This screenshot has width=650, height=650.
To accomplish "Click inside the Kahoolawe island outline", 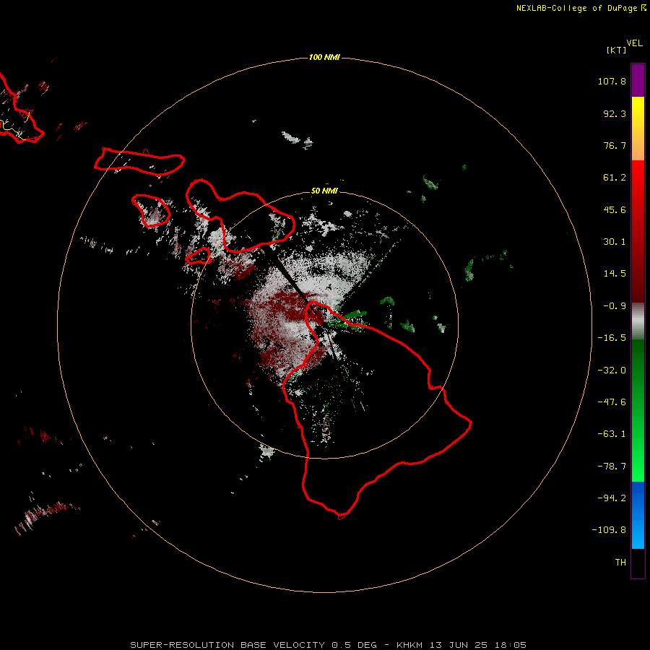I will [x=198, y=256].
